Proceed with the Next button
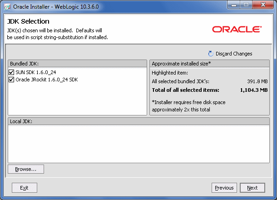Image resolution: width=277 pixels, height=200 pixels. coord(252,188)
